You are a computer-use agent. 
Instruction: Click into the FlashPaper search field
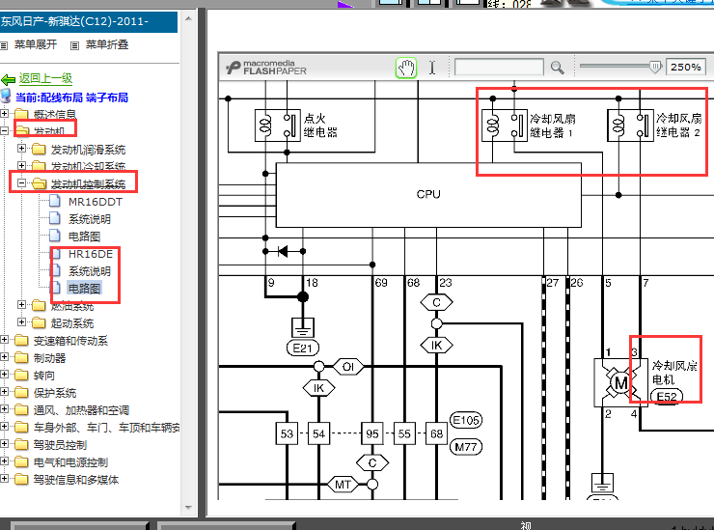click(x=499, y=68)
